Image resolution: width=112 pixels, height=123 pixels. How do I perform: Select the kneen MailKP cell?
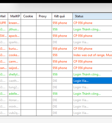14,23
